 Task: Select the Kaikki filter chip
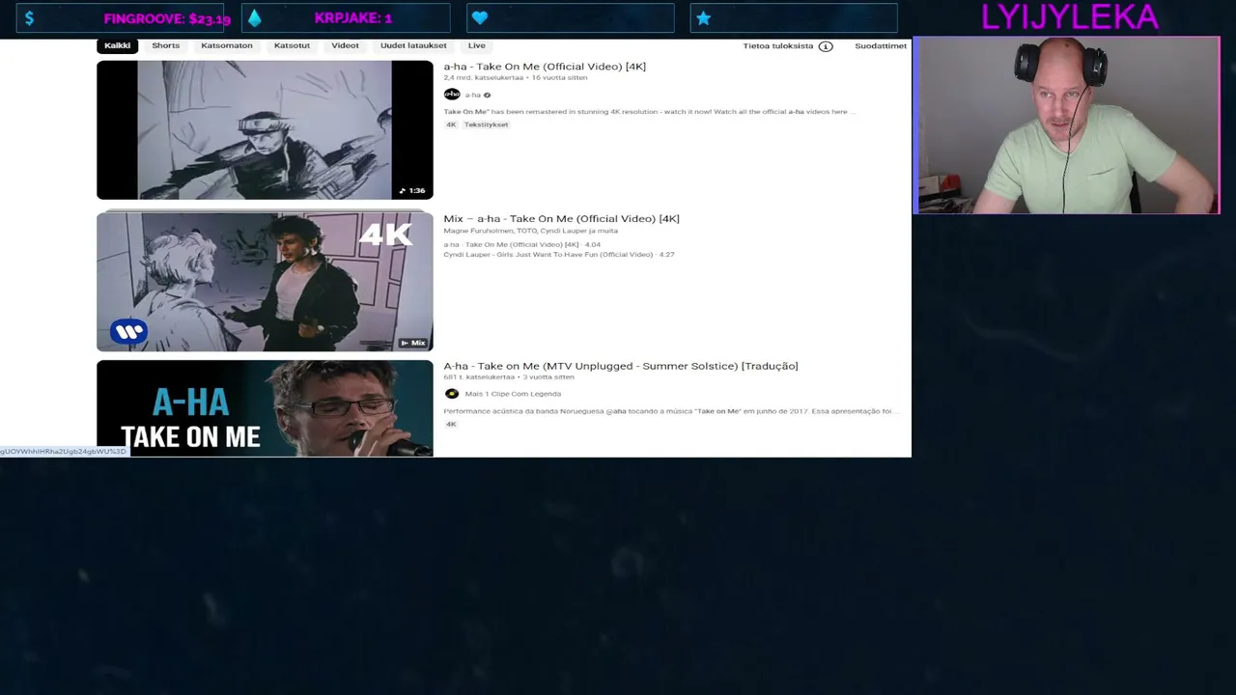[117, 45]
